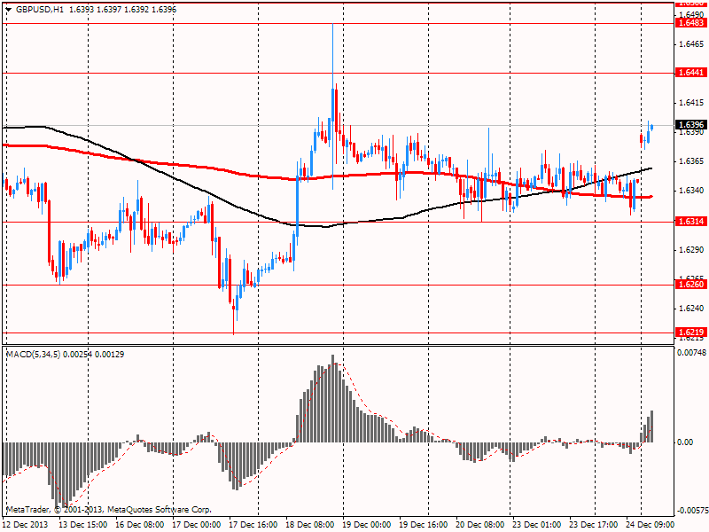Click the -0.00575 MACD scale value
Viewport: 709px width, 532px height.
[691, 511]
